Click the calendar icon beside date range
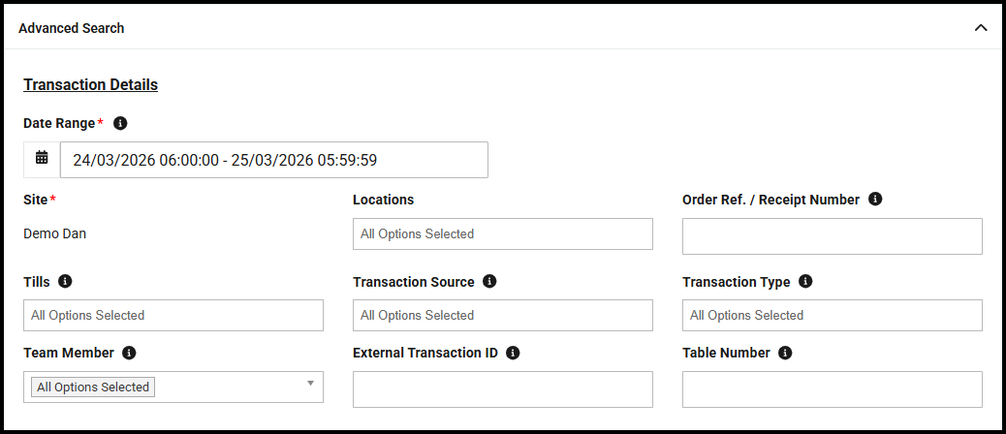Image resolution: width=1006 pixels, height=434 pixels. [42, 159]
